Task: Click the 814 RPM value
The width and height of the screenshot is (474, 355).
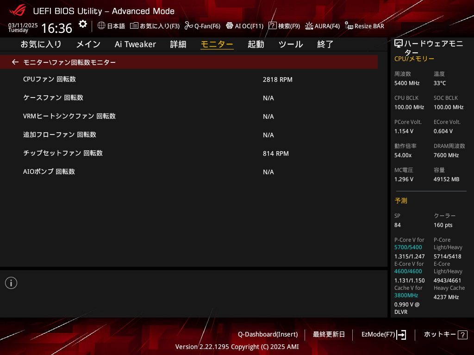Action: (x=276, y=153)
